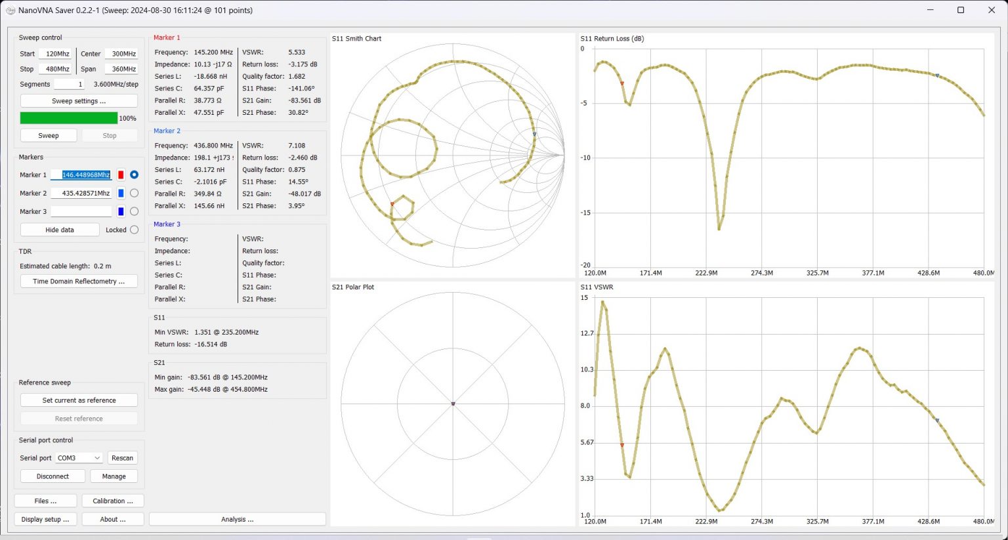Click the Hide data button

[60, 230]
